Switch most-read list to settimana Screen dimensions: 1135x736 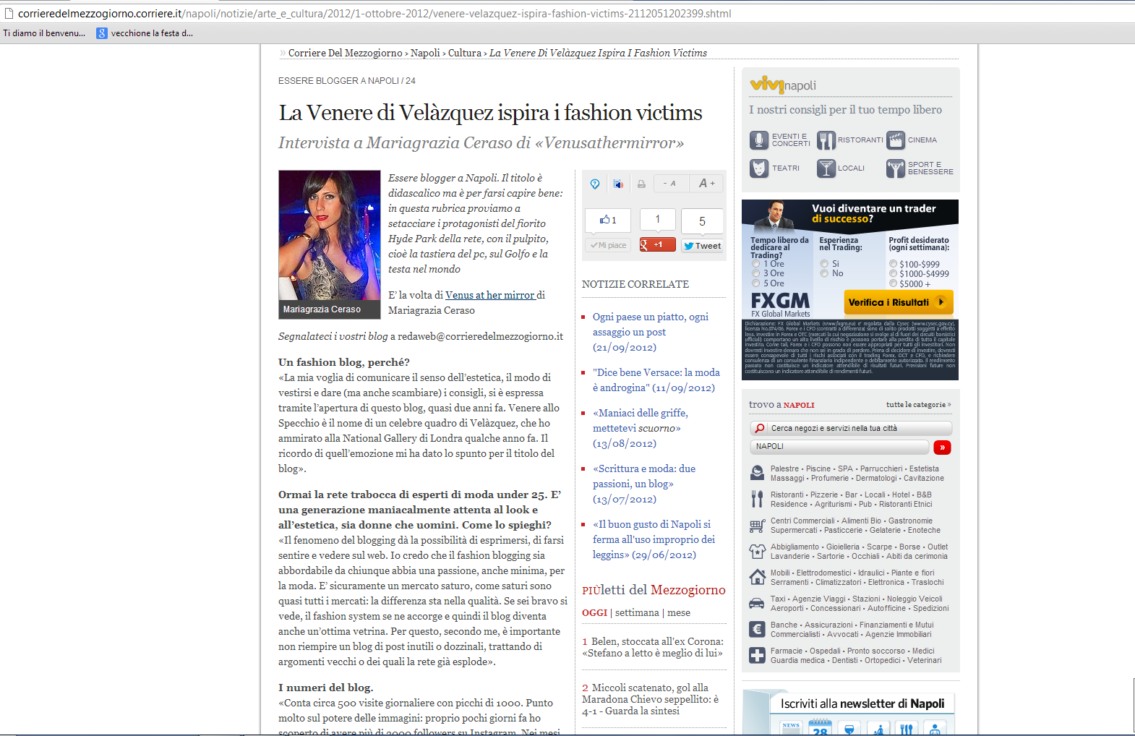tap(637, 612)
